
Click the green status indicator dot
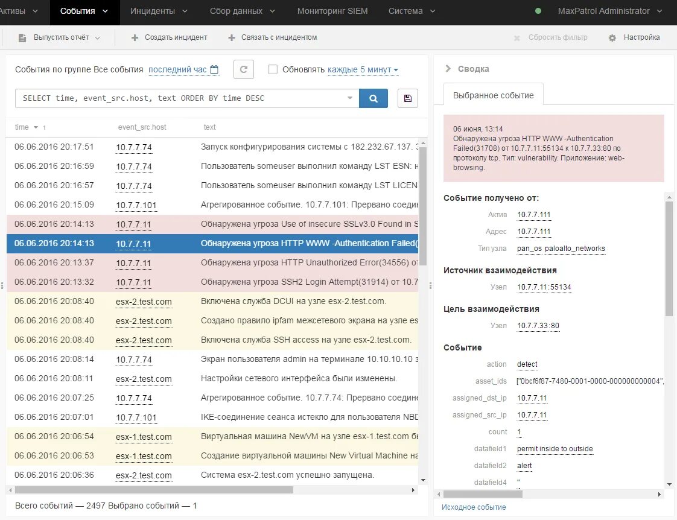[x=538, y=11]
